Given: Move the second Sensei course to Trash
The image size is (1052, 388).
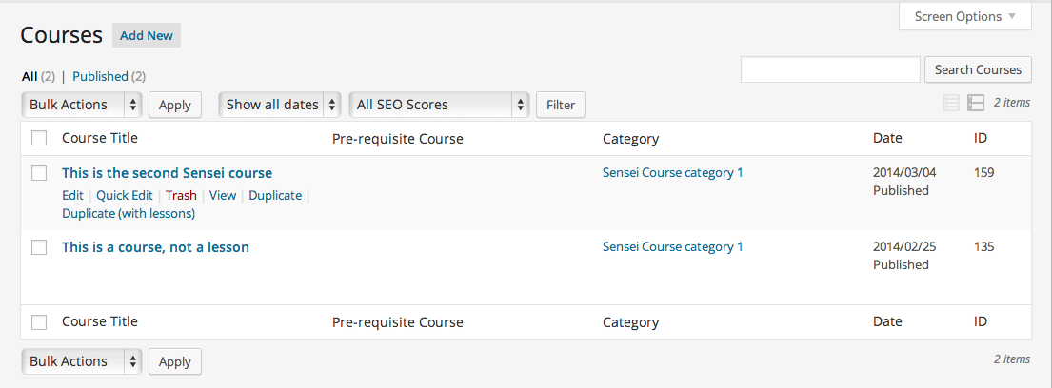Looking at the screenshot, I should [x=181, y=195].
